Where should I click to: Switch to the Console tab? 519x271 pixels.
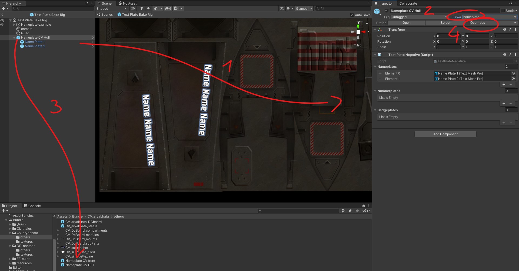coord(32,206)
